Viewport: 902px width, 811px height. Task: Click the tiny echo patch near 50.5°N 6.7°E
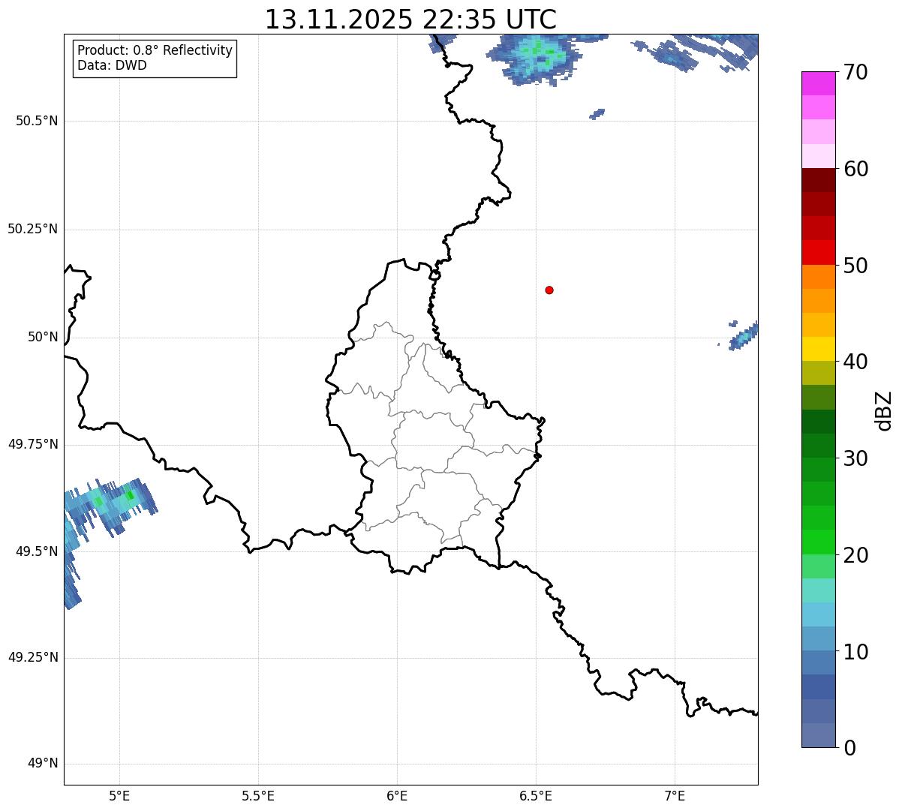[x=597, y=114]
